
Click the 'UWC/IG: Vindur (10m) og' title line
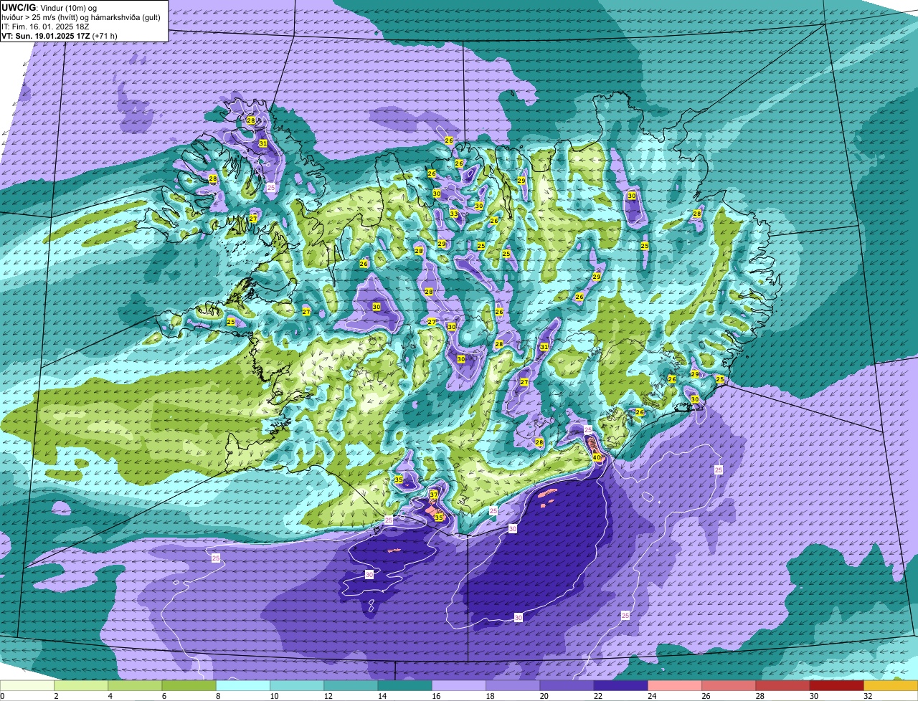tap(49, 7)
